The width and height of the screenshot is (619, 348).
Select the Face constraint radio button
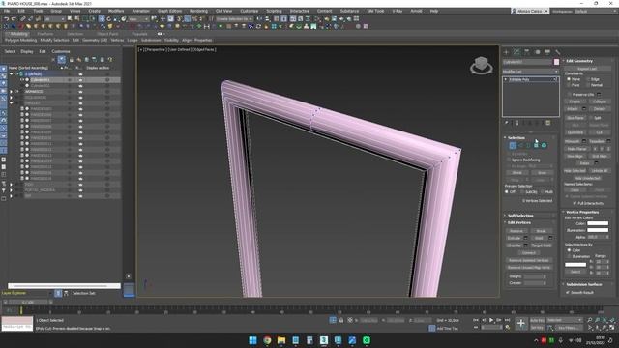(569, 85)
